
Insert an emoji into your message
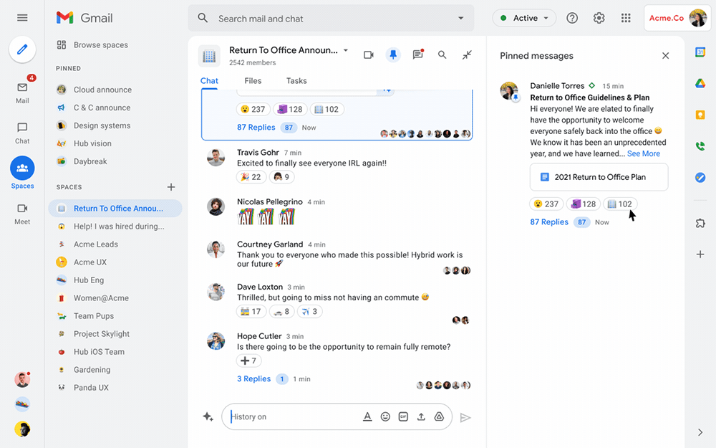point(385,416)
